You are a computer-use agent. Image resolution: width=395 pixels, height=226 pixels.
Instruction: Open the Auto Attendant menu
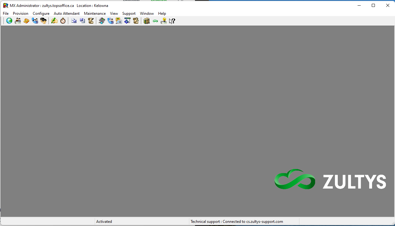point(67,14)
